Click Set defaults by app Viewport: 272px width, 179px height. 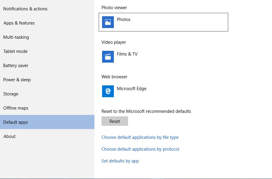pos(120,161)
